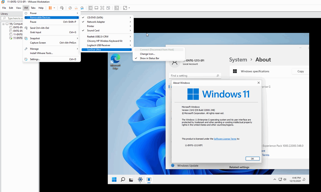Click the Windows Update icon in Settings
This screenshot has width=321, height=192.
coord(173,165)
